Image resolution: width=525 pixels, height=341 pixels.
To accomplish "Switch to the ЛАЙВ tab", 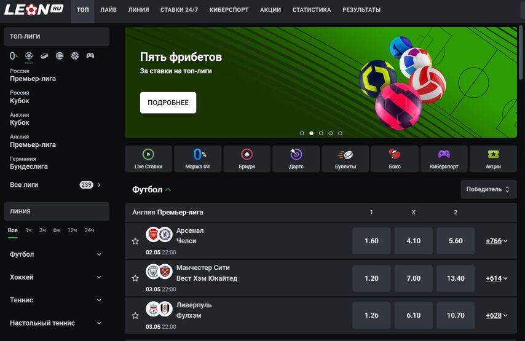I will (108, 10).
